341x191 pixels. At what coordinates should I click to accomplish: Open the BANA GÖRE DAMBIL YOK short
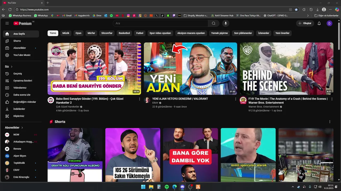(x=190, y=155)
